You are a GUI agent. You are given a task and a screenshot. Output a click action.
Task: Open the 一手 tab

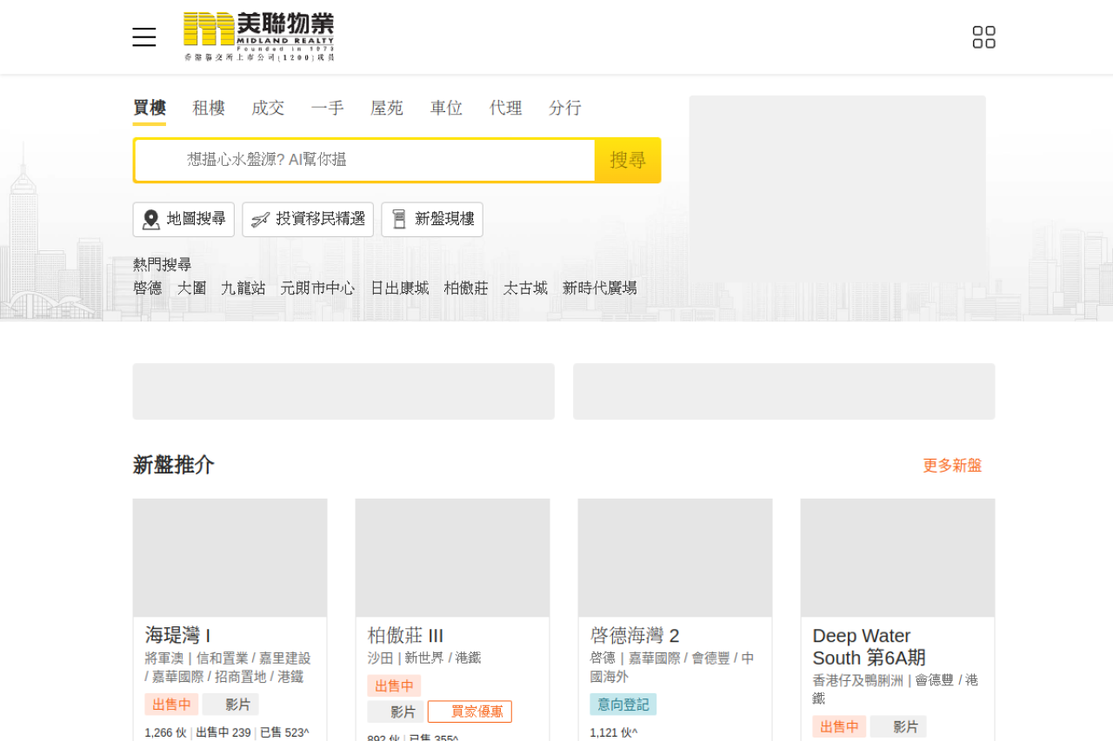point(328,108)
